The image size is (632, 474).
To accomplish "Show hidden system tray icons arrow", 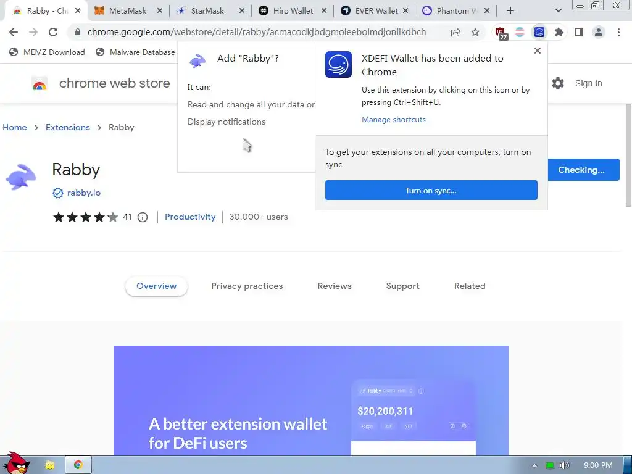I will (534, 465).
